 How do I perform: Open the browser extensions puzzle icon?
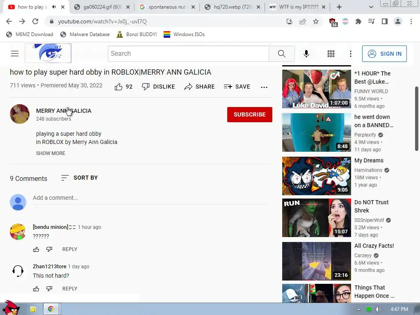(x=358, y=21)
